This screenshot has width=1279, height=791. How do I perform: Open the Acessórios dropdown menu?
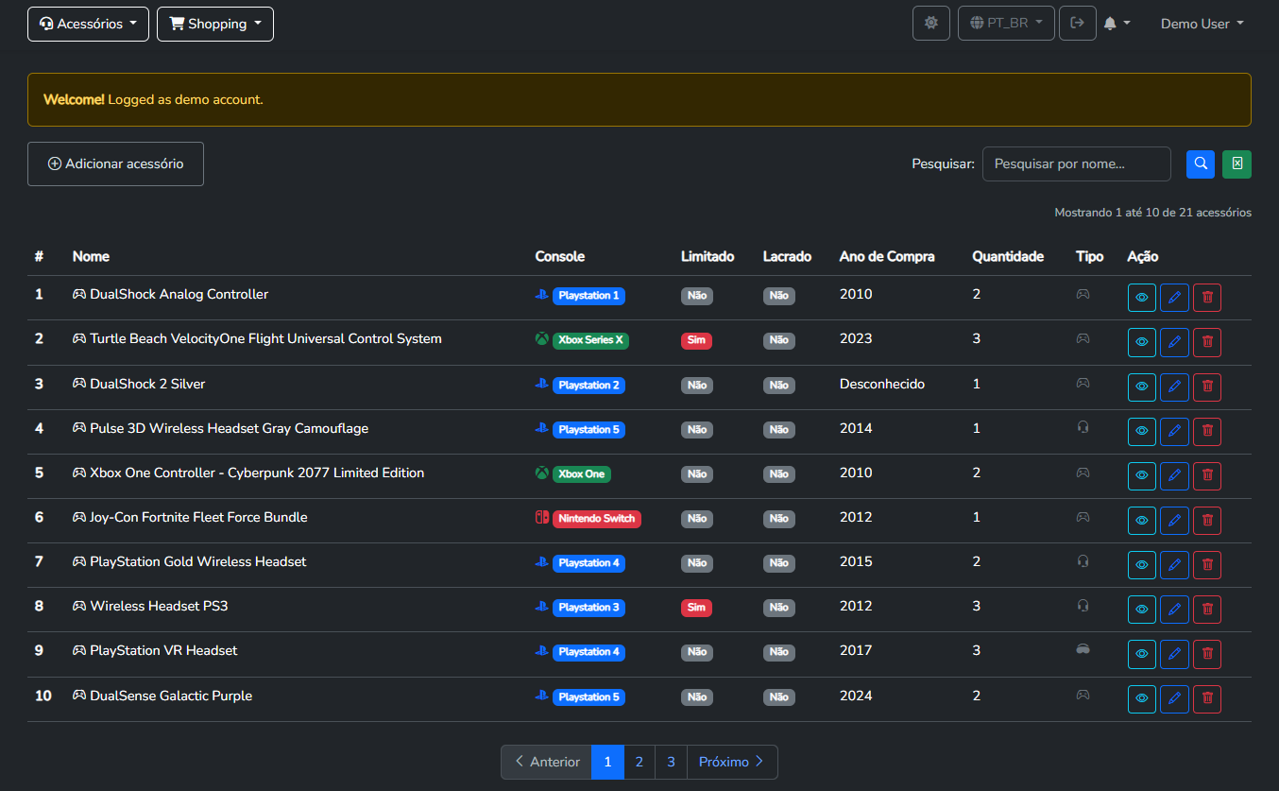pyautogui.click(x=88, y=24)
